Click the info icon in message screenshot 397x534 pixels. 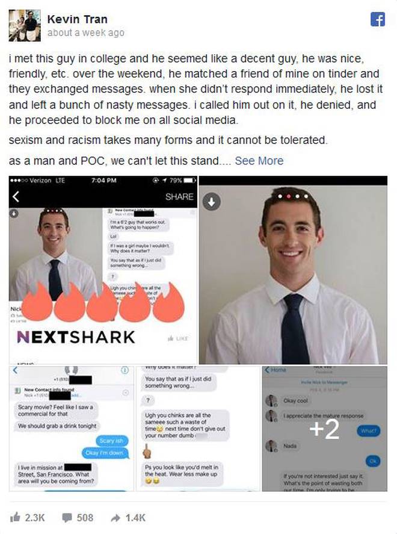click(x=125, y=370)
